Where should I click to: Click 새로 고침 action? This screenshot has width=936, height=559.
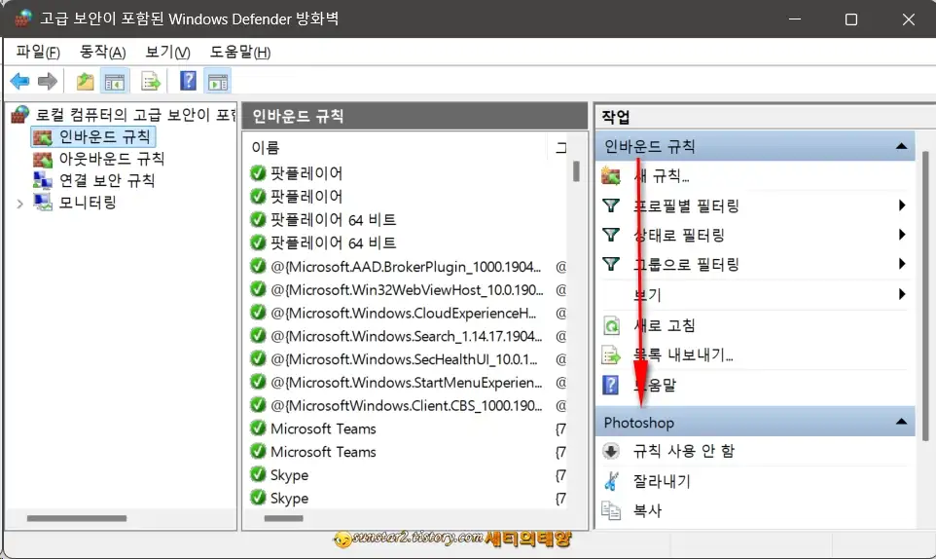pyautogui.click(x=665, y=325)
